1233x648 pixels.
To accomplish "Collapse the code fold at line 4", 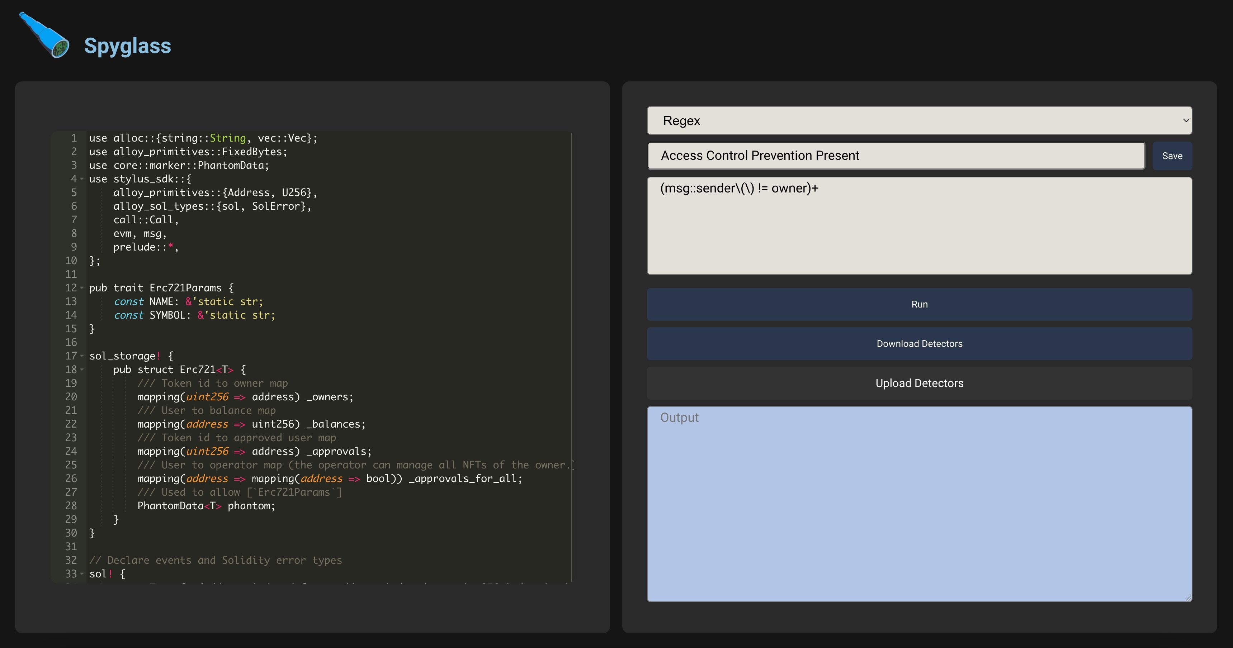I will (x=82, y=179).
